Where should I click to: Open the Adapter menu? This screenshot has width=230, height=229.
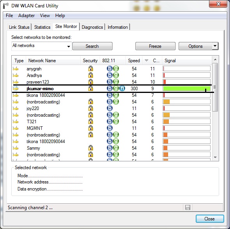coord(26,16)
